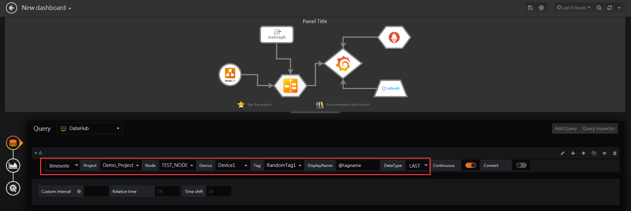Click the zoom out magnifier icon

tap(599, 8)
